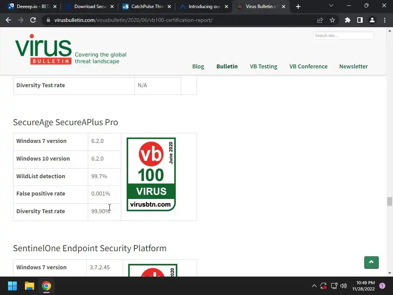Click the False positive rate label
This screenshot has height=295, width=393.
click(x=41, y=194)
